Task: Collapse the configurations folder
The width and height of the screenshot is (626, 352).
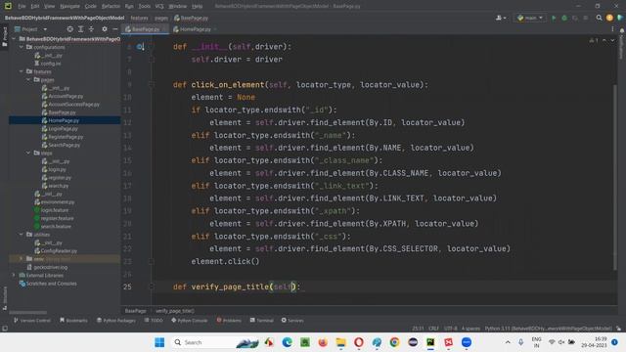Action: point(22,47)
